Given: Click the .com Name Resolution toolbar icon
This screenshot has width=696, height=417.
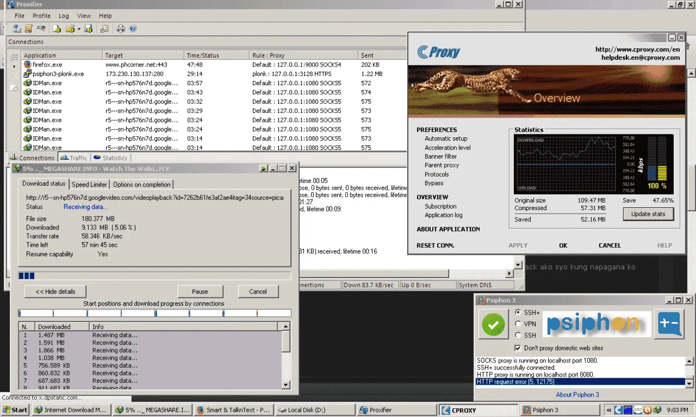Looking at the screenshot, I should pyautogui.click(x=41, y=28).
